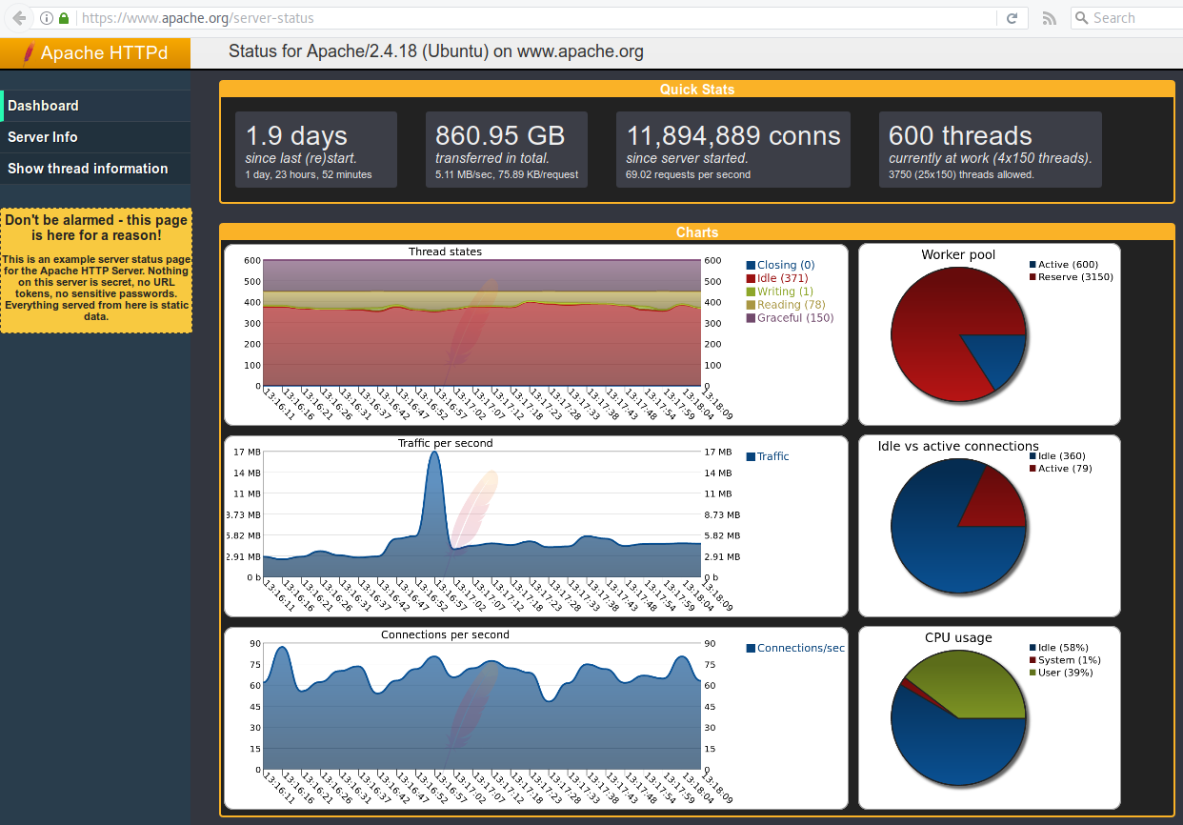The image size is (1183, 825).
Task: Click the URL address field
Action: (x=533, y=18)
